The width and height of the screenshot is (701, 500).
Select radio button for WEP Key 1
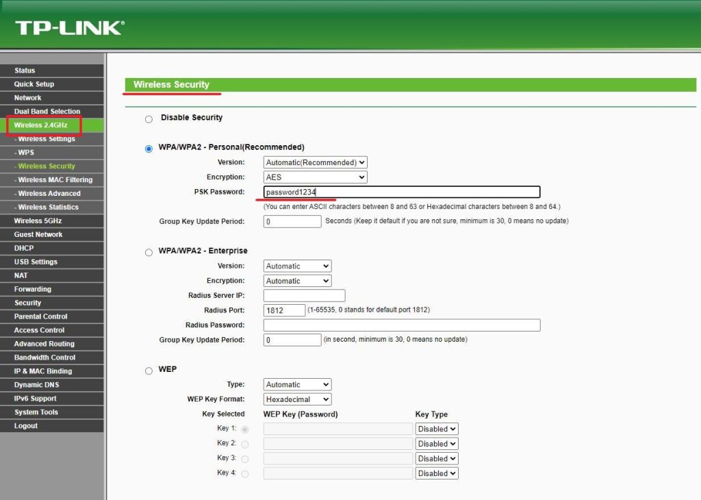click(245, 429)
